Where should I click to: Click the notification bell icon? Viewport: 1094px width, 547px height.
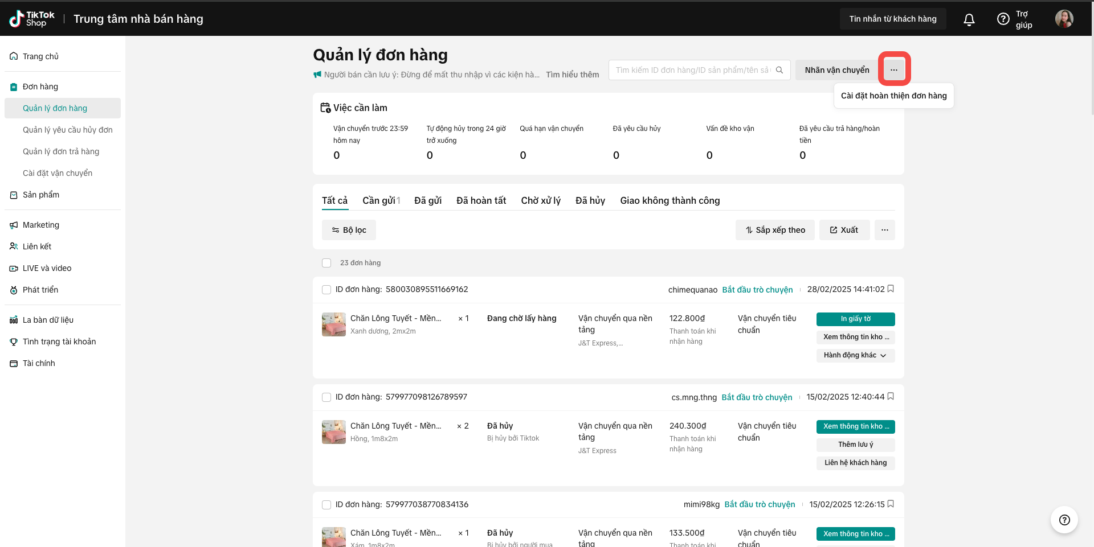[x=969, y=19]
